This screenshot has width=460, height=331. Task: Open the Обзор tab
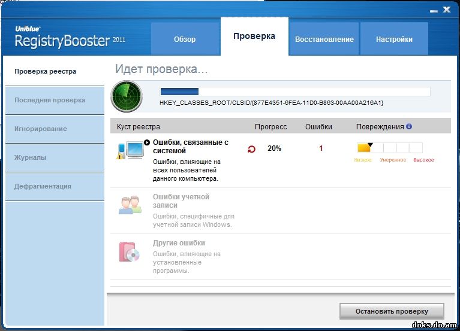point(185,39)
